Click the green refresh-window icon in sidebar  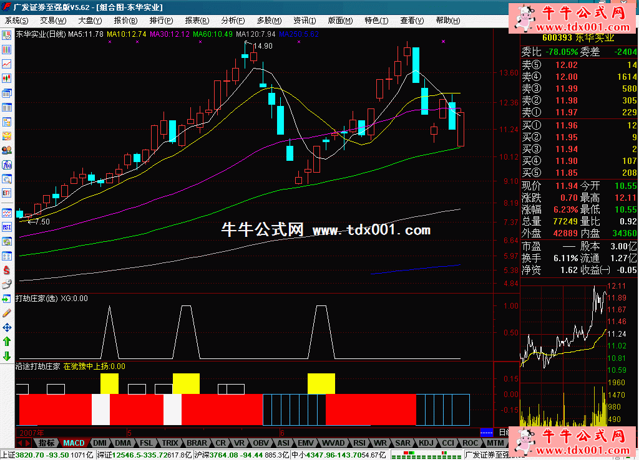tap(6, 241)
